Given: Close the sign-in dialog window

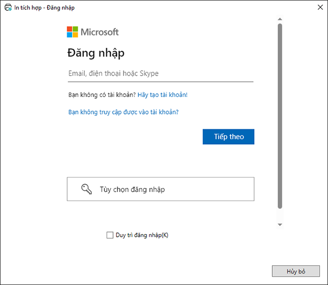Looking at the screenshot, I should click(x=320, y=7).
